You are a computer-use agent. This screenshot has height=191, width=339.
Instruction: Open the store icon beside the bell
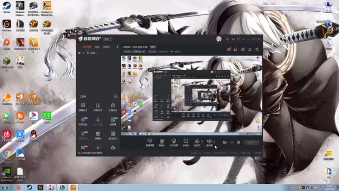point(243,49)
